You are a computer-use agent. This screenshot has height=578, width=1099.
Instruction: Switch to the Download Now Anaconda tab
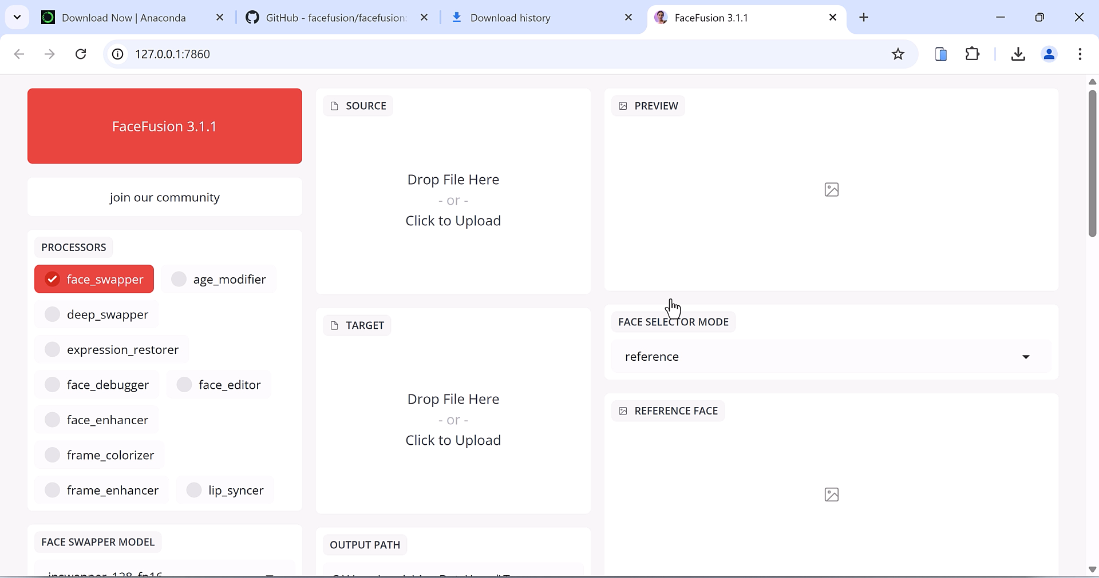pyautogui.click(x=133, y=18)
